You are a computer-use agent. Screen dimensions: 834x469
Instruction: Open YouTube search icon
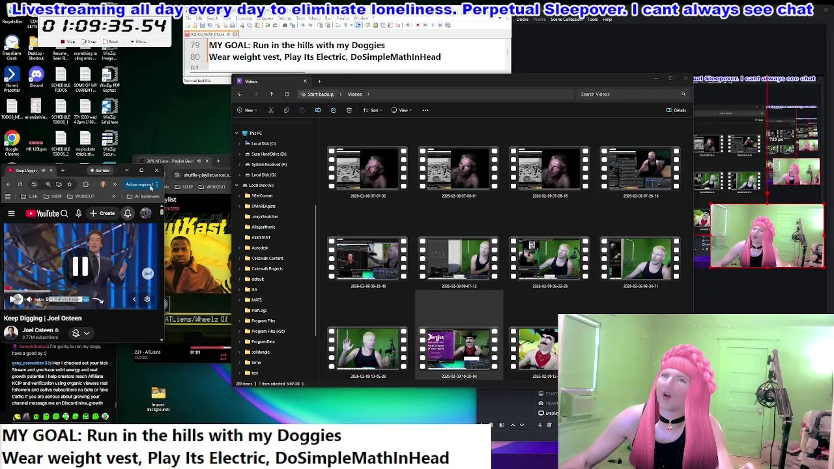[64, 214]
